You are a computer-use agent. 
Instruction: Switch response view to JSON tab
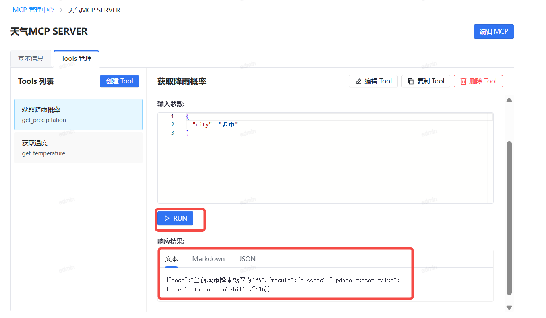[x=247, y=259]
